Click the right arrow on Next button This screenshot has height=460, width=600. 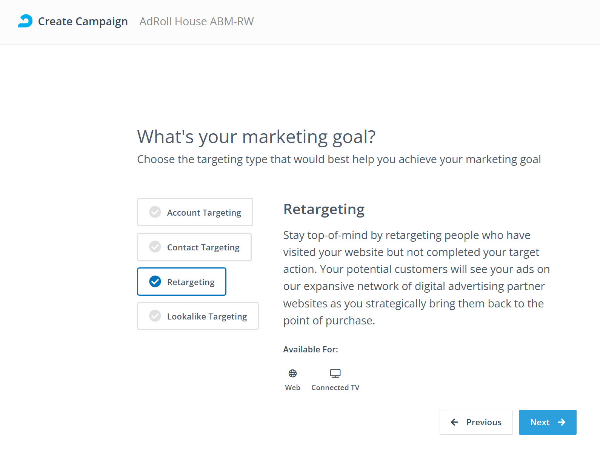click(x=562, y=422)
